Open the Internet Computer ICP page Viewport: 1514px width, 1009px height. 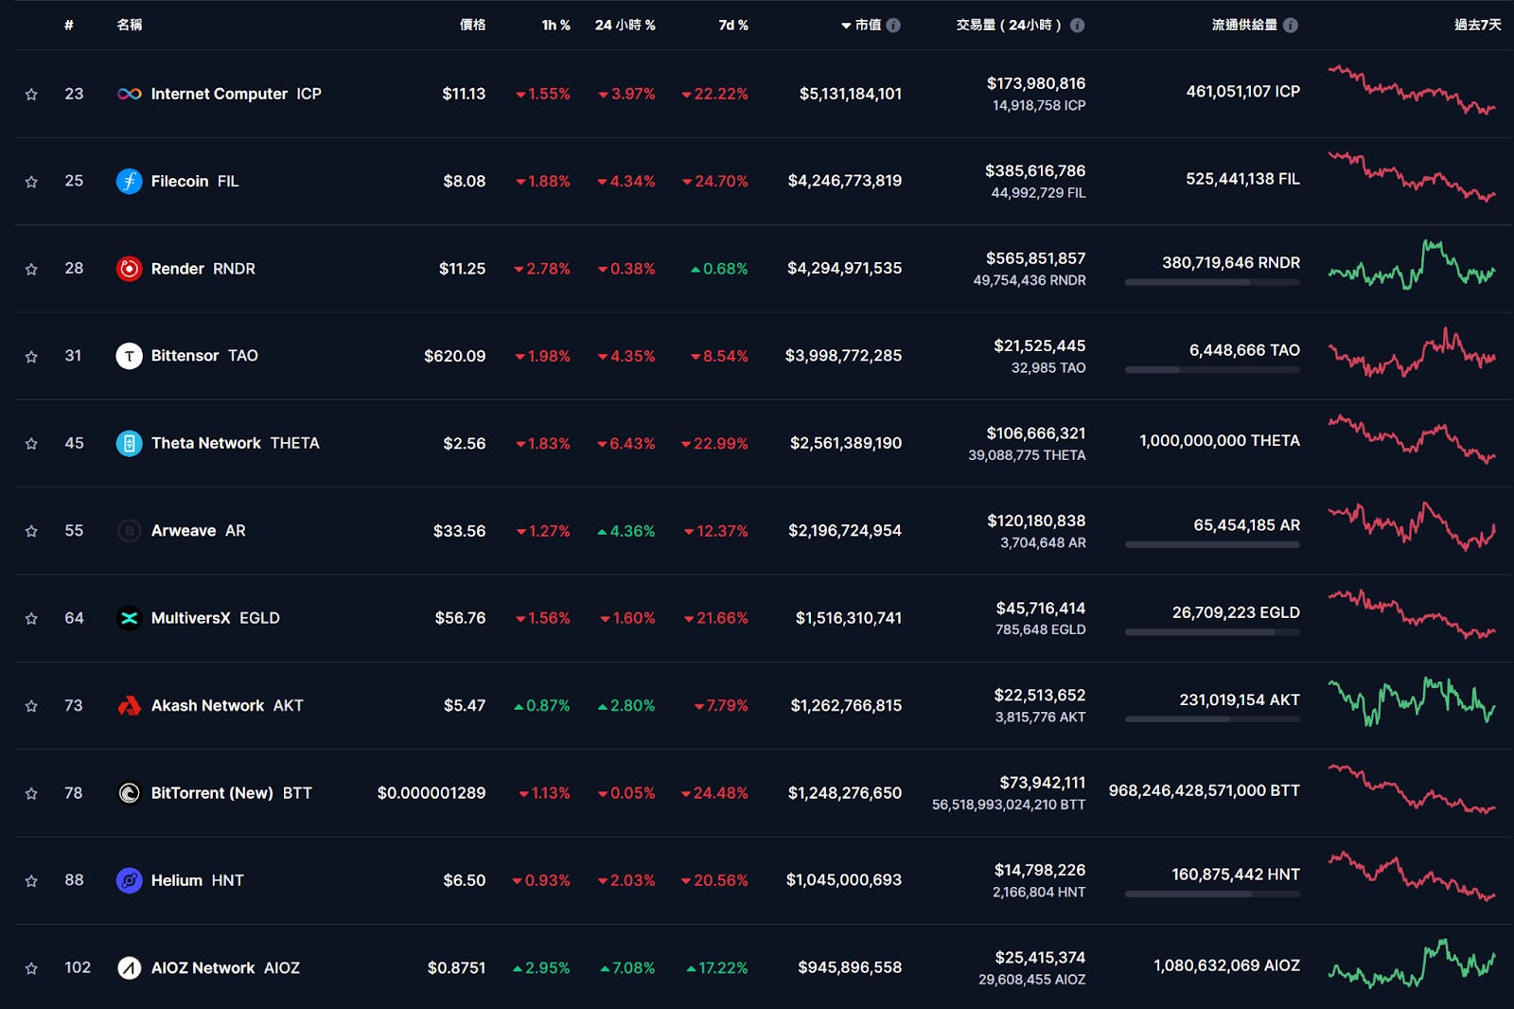point(237,94)
